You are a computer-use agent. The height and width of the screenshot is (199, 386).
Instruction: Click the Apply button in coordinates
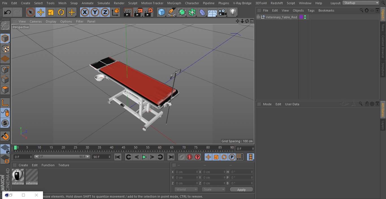241,190
